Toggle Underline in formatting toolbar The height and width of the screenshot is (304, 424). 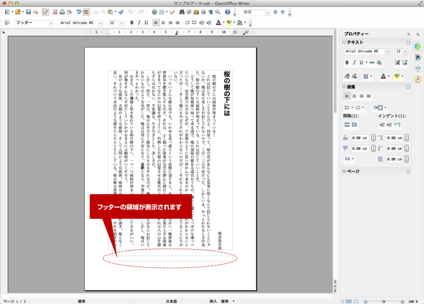point(146,23)
